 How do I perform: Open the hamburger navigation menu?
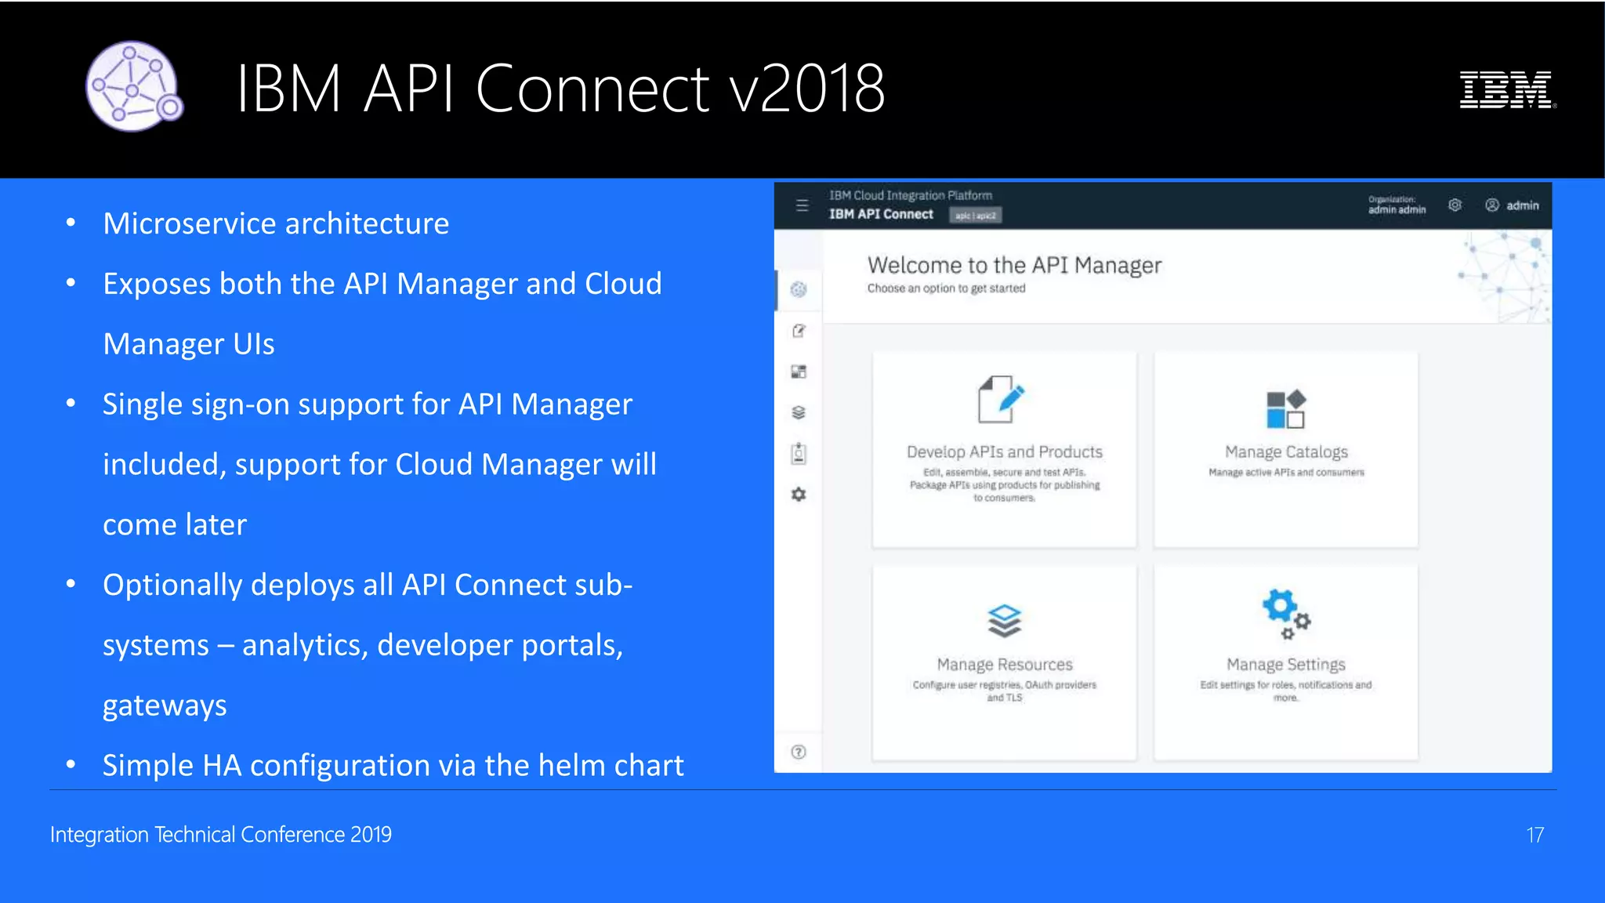pyautogui.click(x=802, y=205)
